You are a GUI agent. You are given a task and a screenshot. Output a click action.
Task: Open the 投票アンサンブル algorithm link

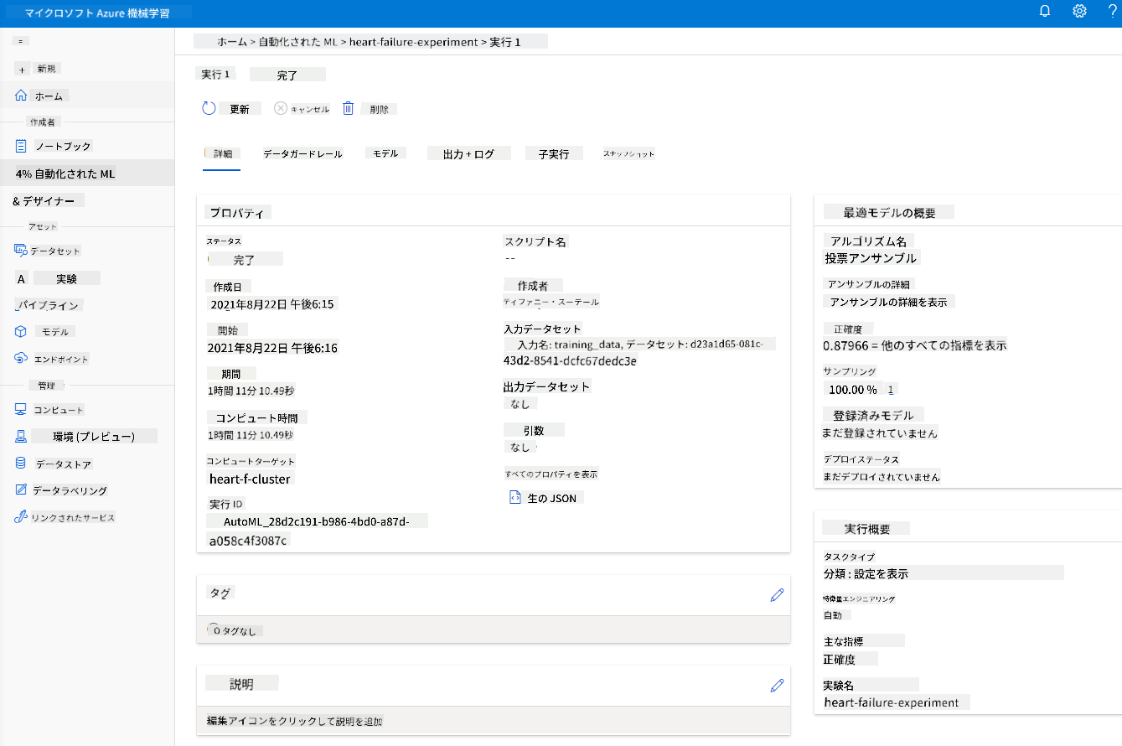871,258
